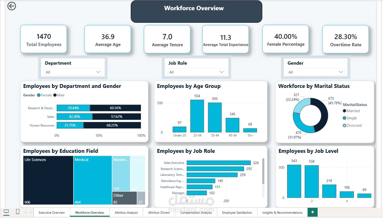Open Employee Satisfaction tab
Viewport: 383px width, 218px height.
click(x=237, y=212)
